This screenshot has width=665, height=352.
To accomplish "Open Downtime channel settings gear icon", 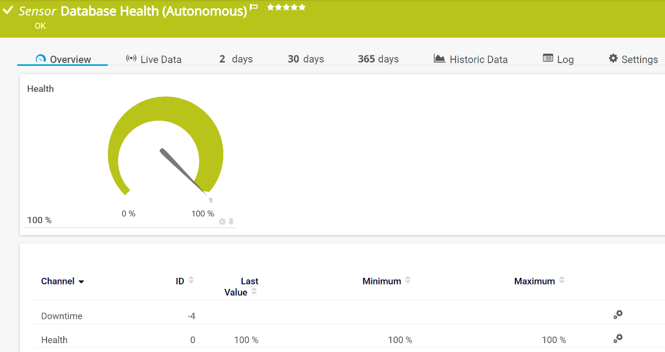I will (x=618, y=314).
